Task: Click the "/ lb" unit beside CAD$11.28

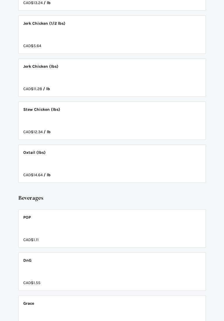Action: pos(47,89)
